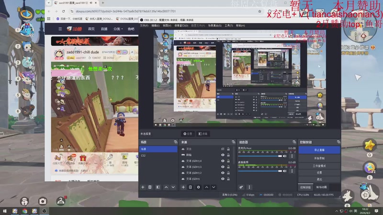383x215 pixels.
Task: Go to 首页 link on Douyu
Action: click(x=91, y=29)
